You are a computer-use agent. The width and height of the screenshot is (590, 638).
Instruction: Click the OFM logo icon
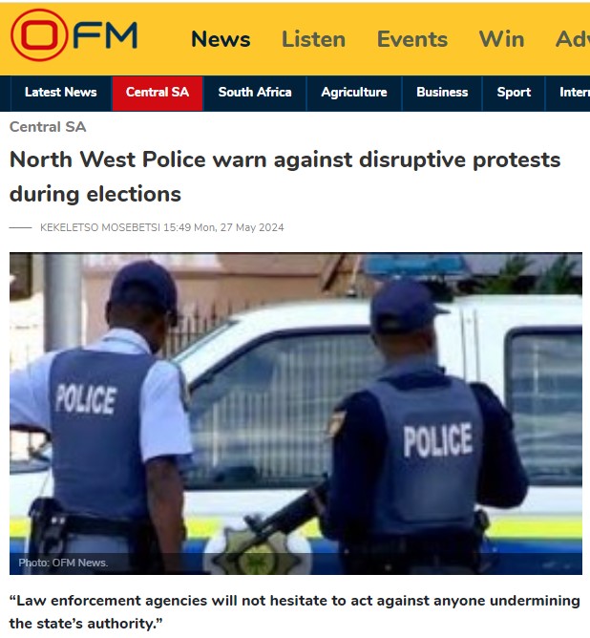tap(74, 35)
